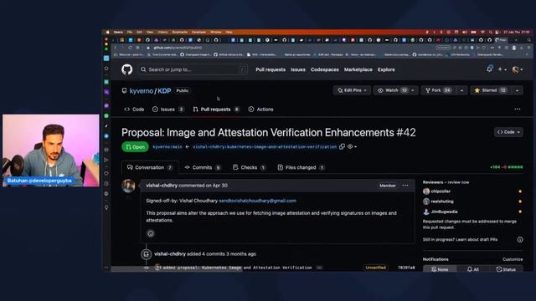Click the JimBugwadia reviewer
This screenshot has height=301, width=536.
(x=441, y=212)
